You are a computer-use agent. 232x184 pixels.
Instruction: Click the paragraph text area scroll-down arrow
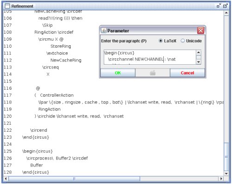199,62
